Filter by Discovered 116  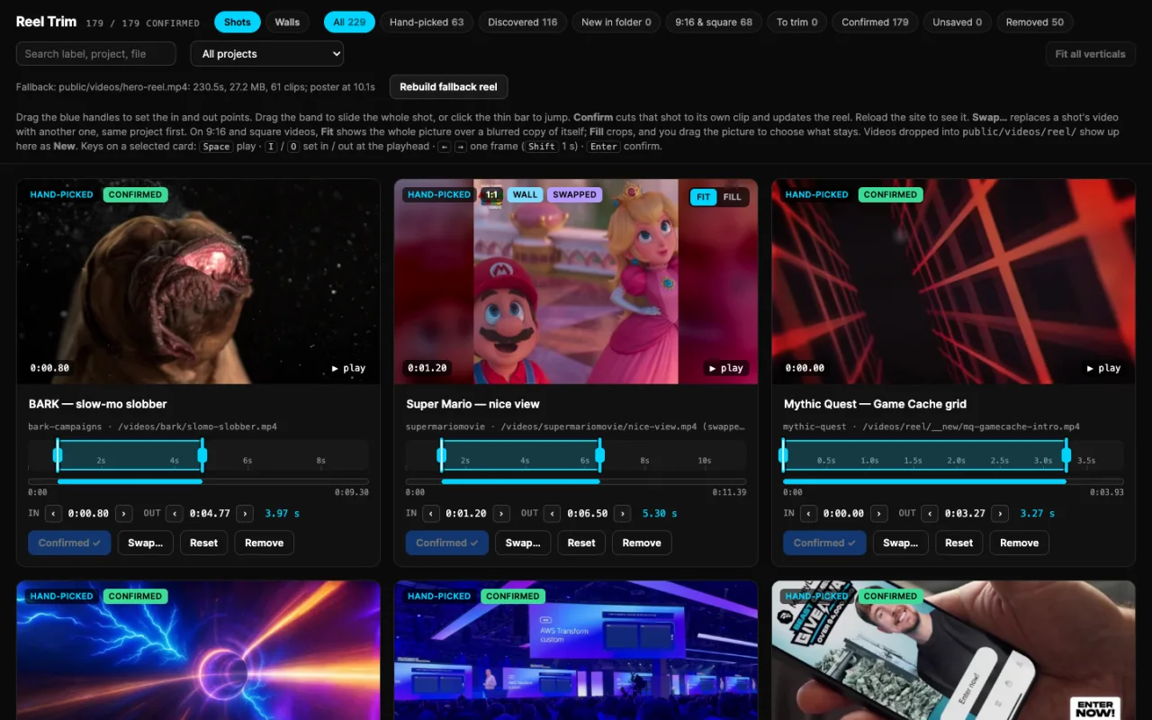click(x=523, y=22)
